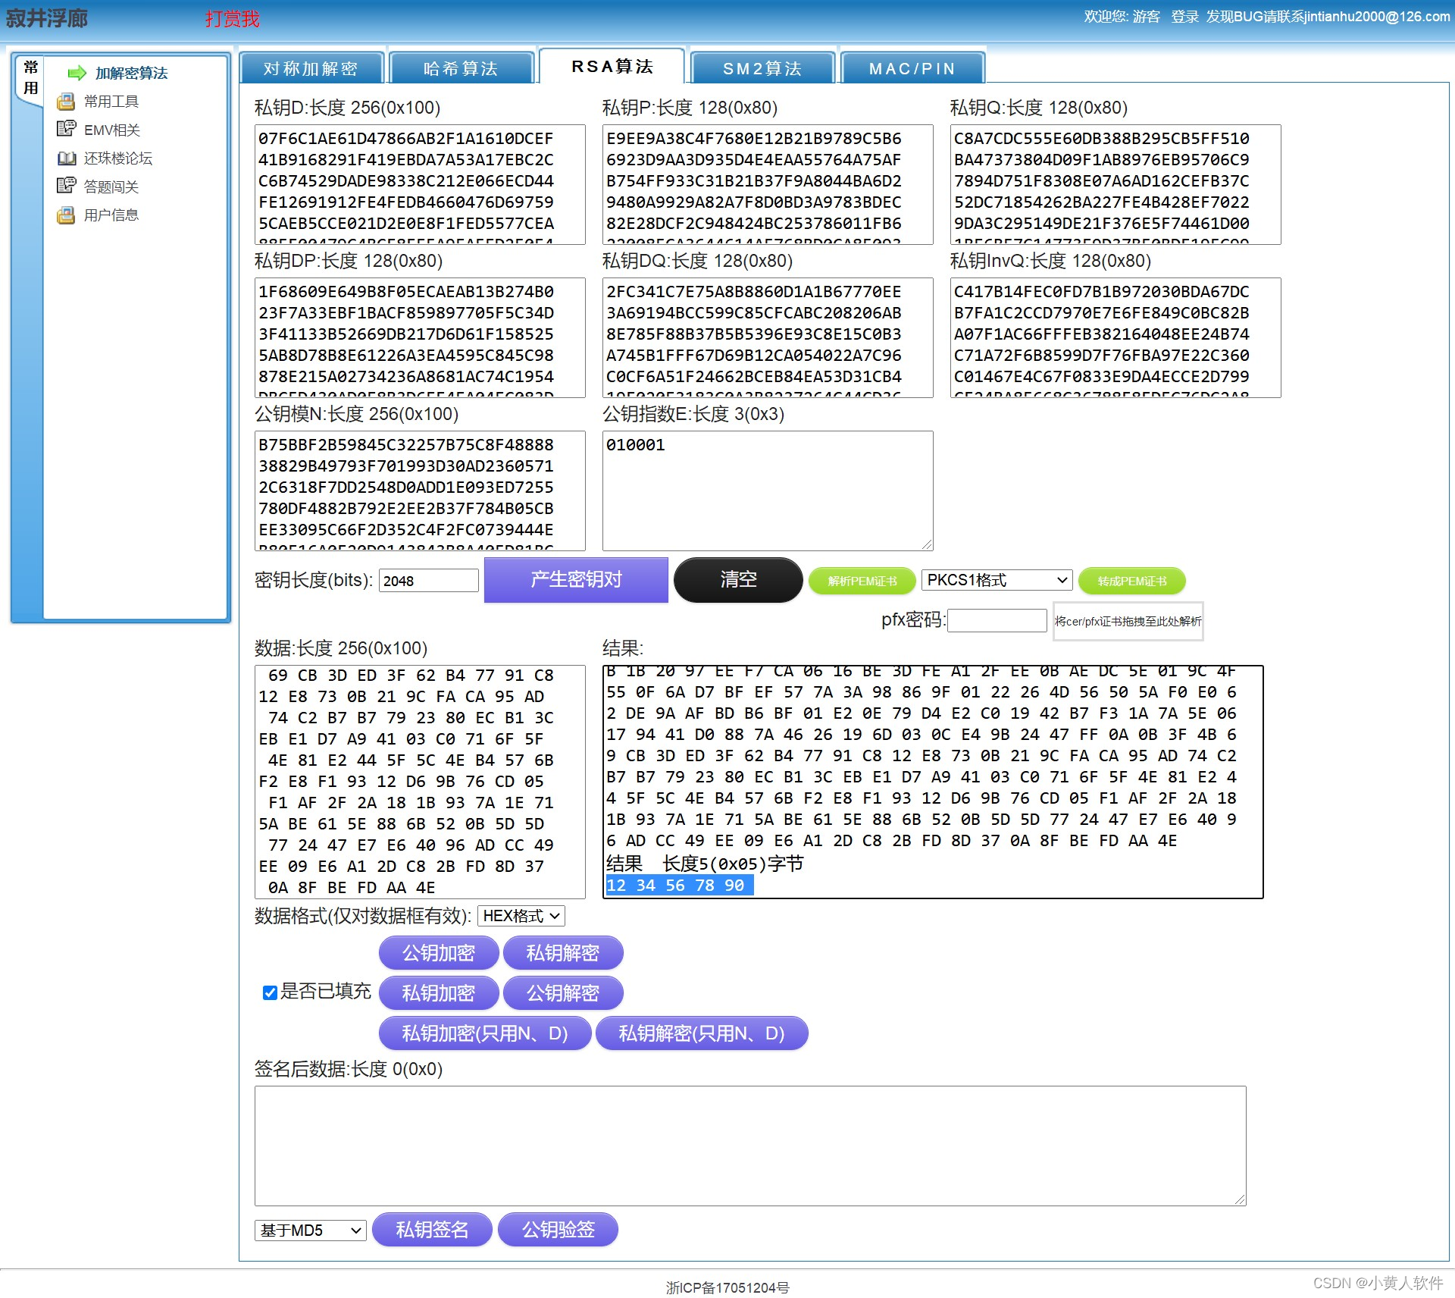Open 加解密算法 in the sidebar
1455x1298 pixels.
131,73
